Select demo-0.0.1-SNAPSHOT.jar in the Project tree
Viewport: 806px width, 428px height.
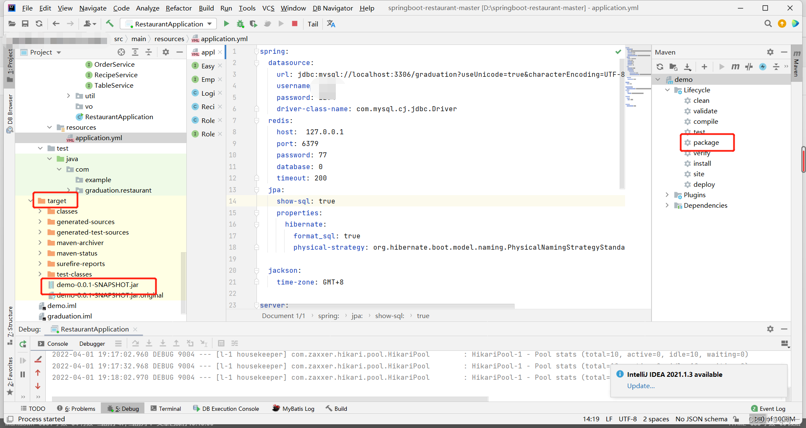click(x=97, y=285)
